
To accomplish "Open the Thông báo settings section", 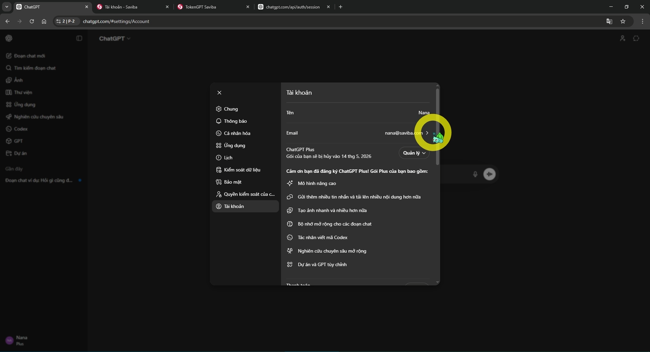I will point(245,121).
